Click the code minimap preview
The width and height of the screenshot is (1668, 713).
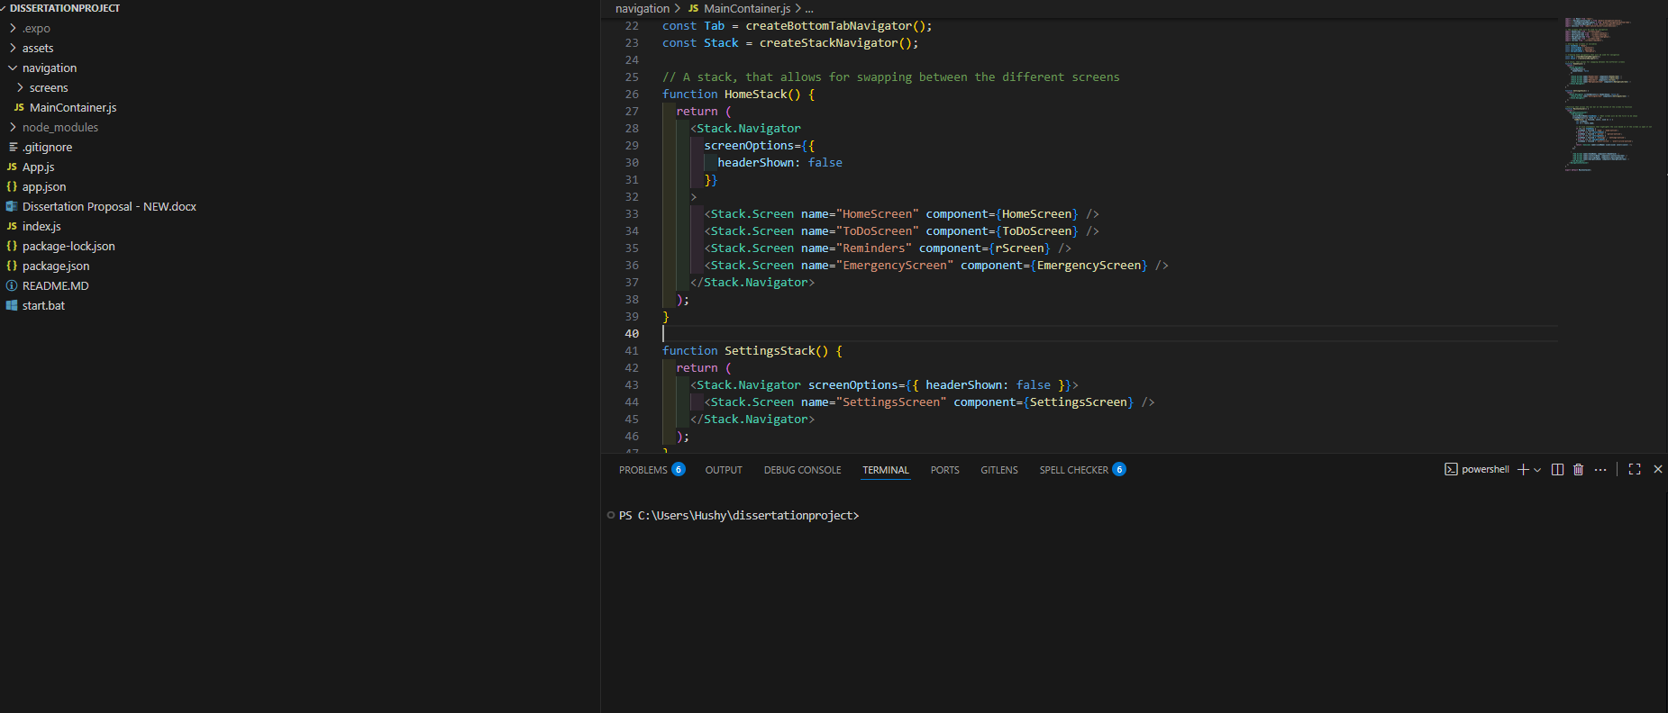(x=1609, y=94)
